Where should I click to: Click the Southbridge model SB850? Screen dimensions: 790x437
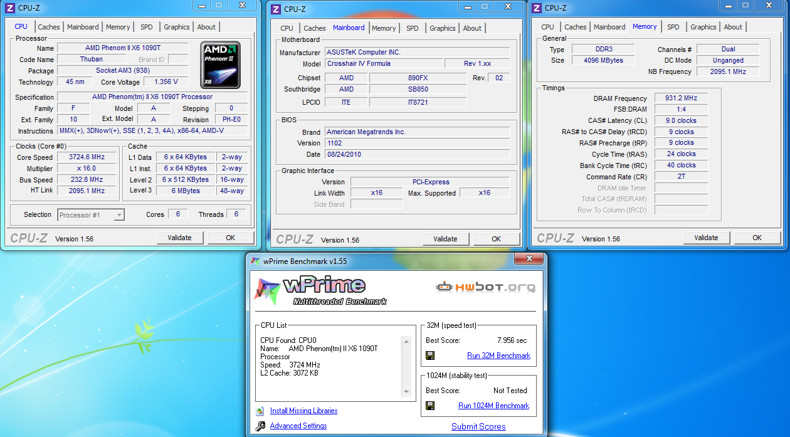[418, 90]
